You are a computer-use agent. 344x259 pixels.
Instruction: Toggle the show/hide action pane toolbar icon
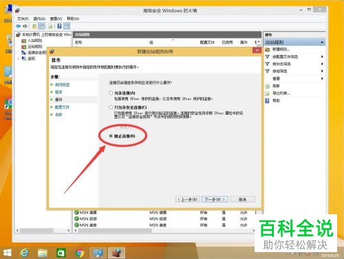pyautogui.click(x=67, y=26)
